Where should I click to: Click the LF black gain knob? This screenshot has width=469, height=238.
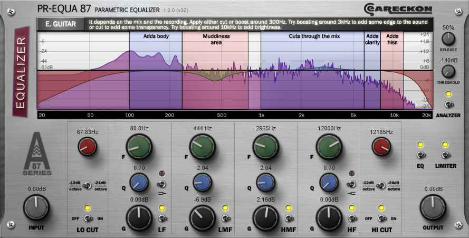(139, 217)
